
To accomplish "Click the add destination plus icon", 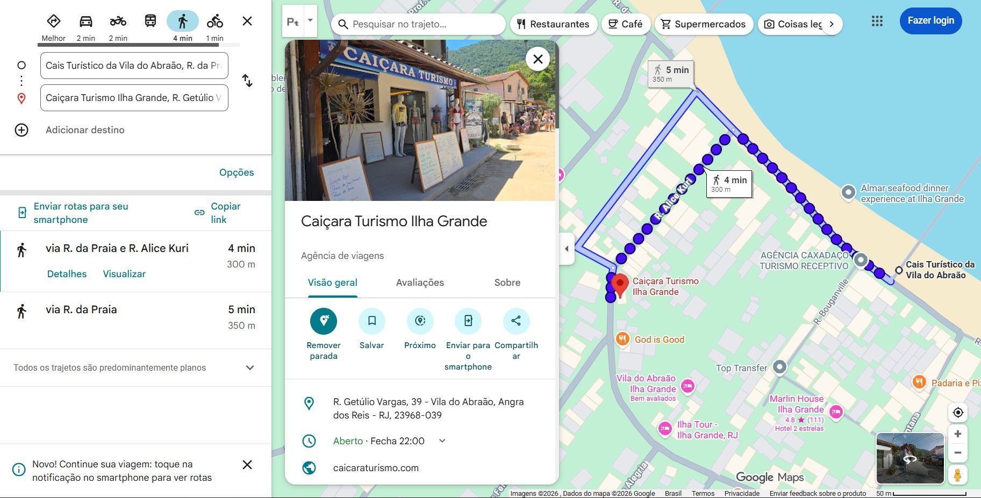I will point(22,130).
